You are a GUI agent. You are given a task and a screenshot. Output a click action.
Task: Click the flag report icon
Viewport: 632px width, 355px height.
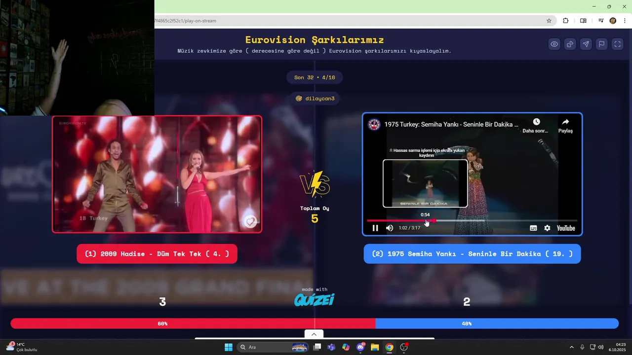point(602,44)
